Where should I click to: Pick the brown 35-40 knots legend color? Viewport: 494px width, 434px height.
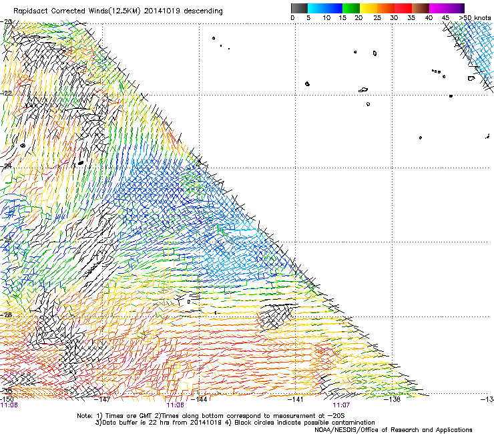click(421, 8)
